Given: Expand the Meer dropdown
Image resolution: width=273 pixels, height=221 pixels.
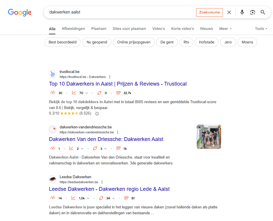Looking at the screenshot, I should pyautogui.click(x=225, y=29).
